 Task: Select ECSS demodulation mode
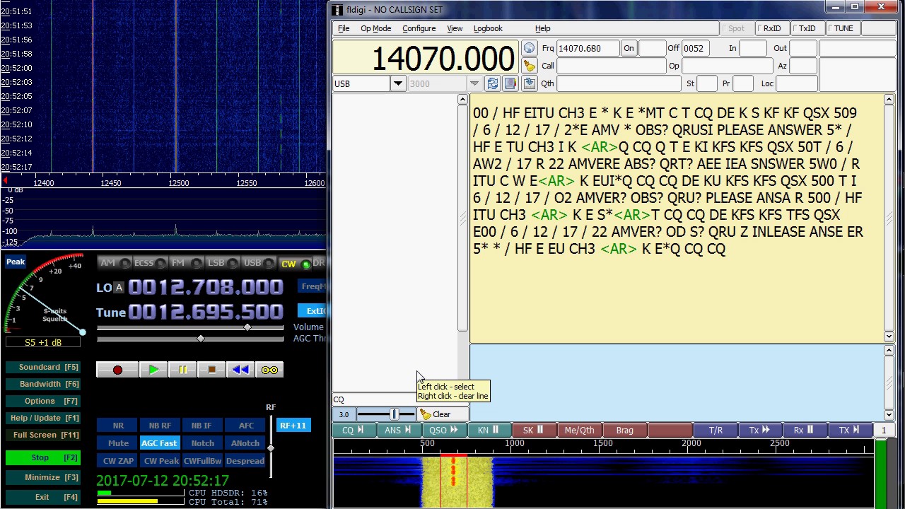click(x=150, y=263)
